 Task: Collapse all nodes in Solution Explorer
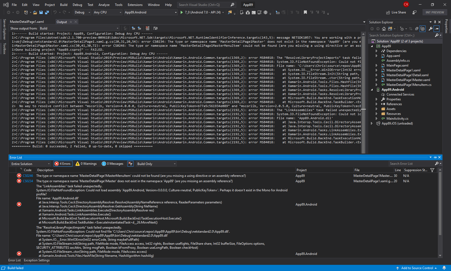pyautogui.click(x=417, y=29)
